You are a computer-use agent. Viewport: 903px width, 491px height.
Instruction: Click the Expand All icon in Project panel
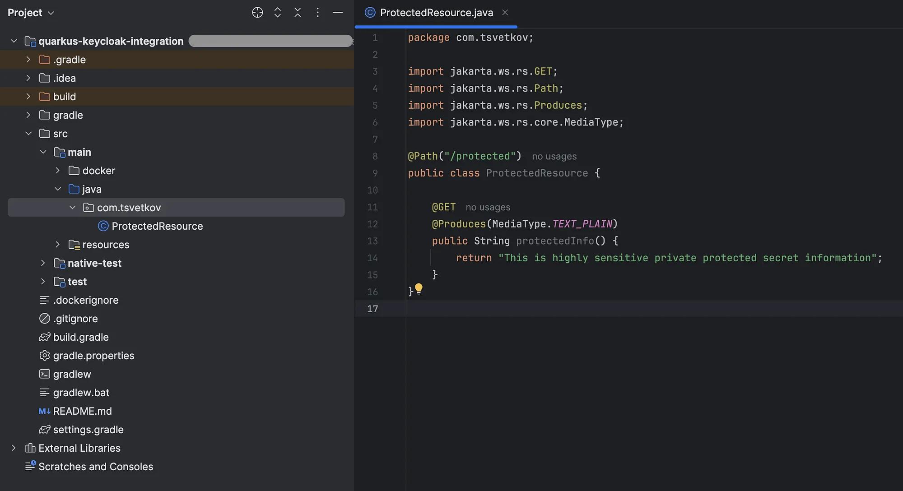[x=278, y=13]
